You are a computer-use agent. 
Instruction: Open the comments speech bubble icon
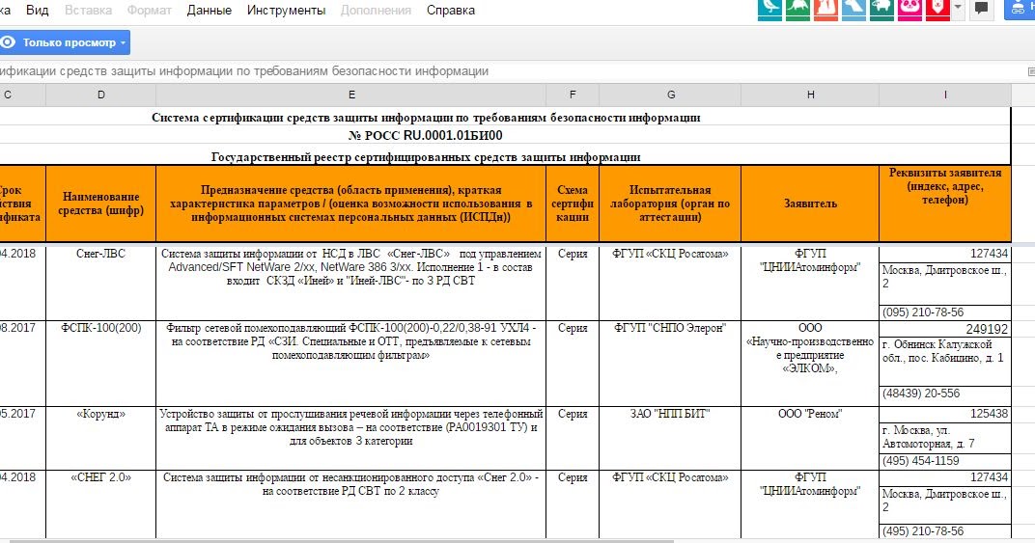point(982,9)
